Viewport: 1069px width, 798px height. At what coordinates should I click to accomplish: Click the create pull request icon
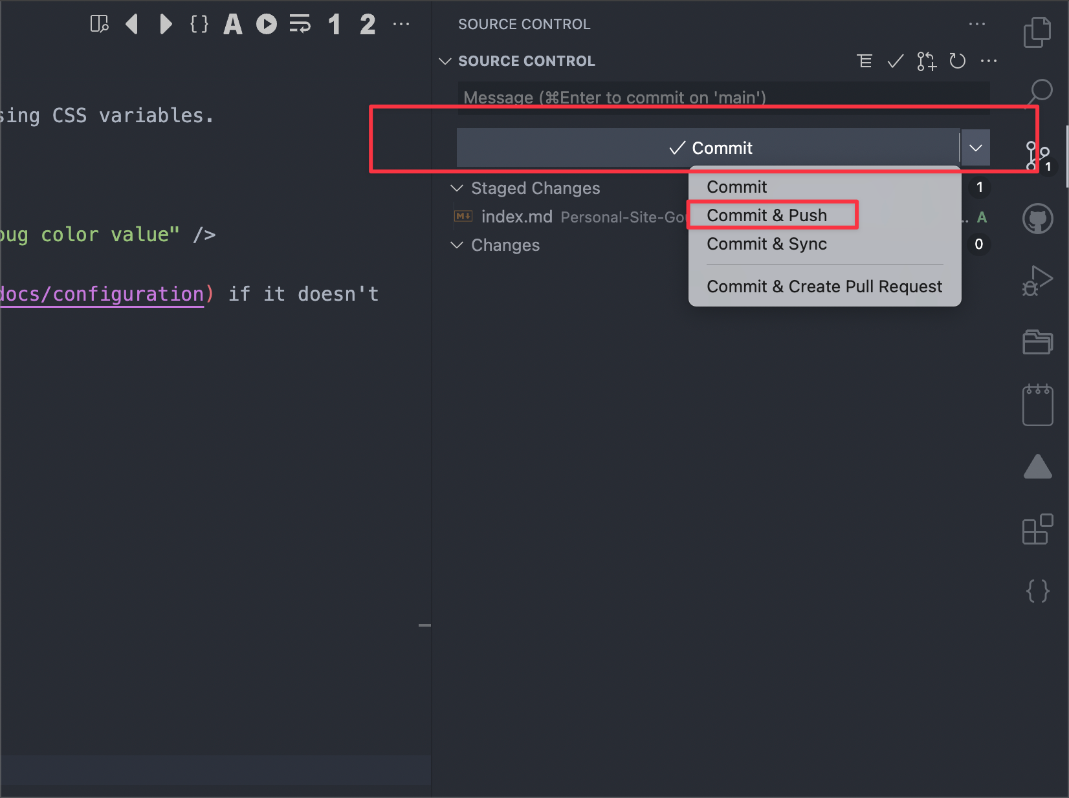pyautogui.click(x=926, y=61)
